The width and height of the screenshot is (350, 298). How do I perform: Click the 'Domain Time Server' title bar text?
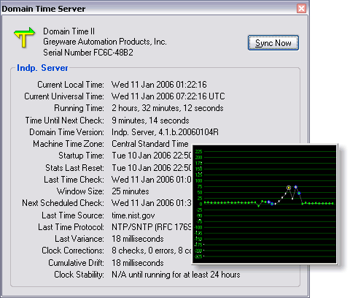point(44,9)
